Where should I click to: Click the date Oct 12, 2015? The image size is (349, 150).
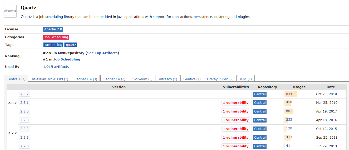326,129
